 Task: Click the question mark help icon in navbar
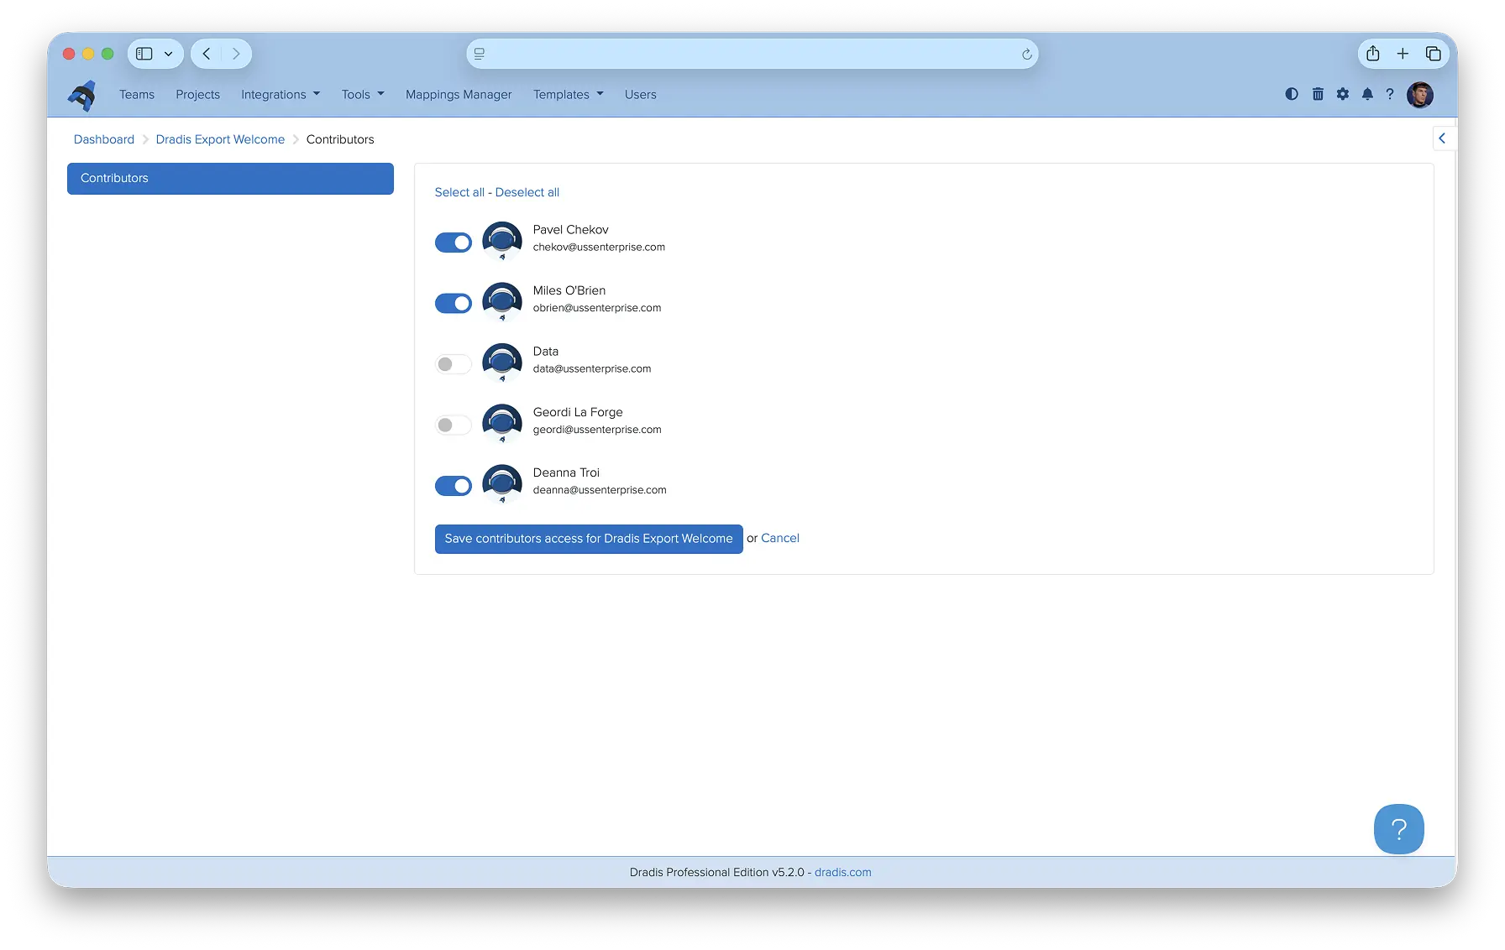(1390, 94)
